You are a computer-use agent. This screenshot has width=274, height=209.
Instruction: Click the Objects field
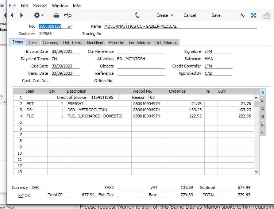point(141,66)
